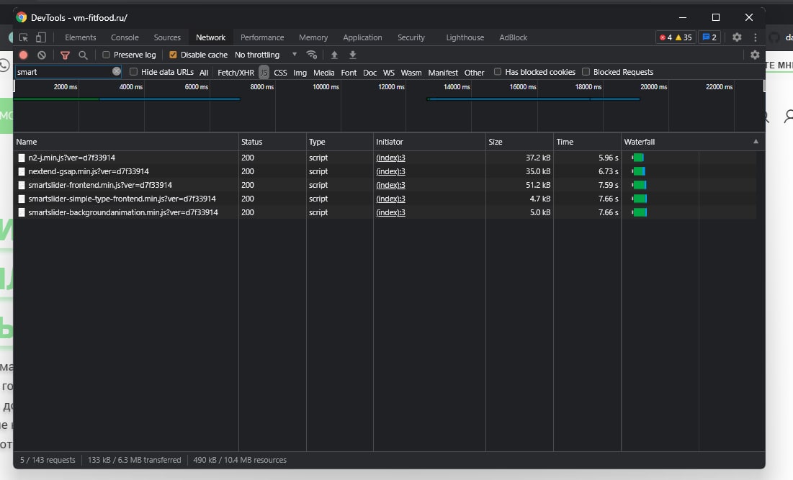Filter requests by Doc
793x480 pixels.
(x=369, y=73)
